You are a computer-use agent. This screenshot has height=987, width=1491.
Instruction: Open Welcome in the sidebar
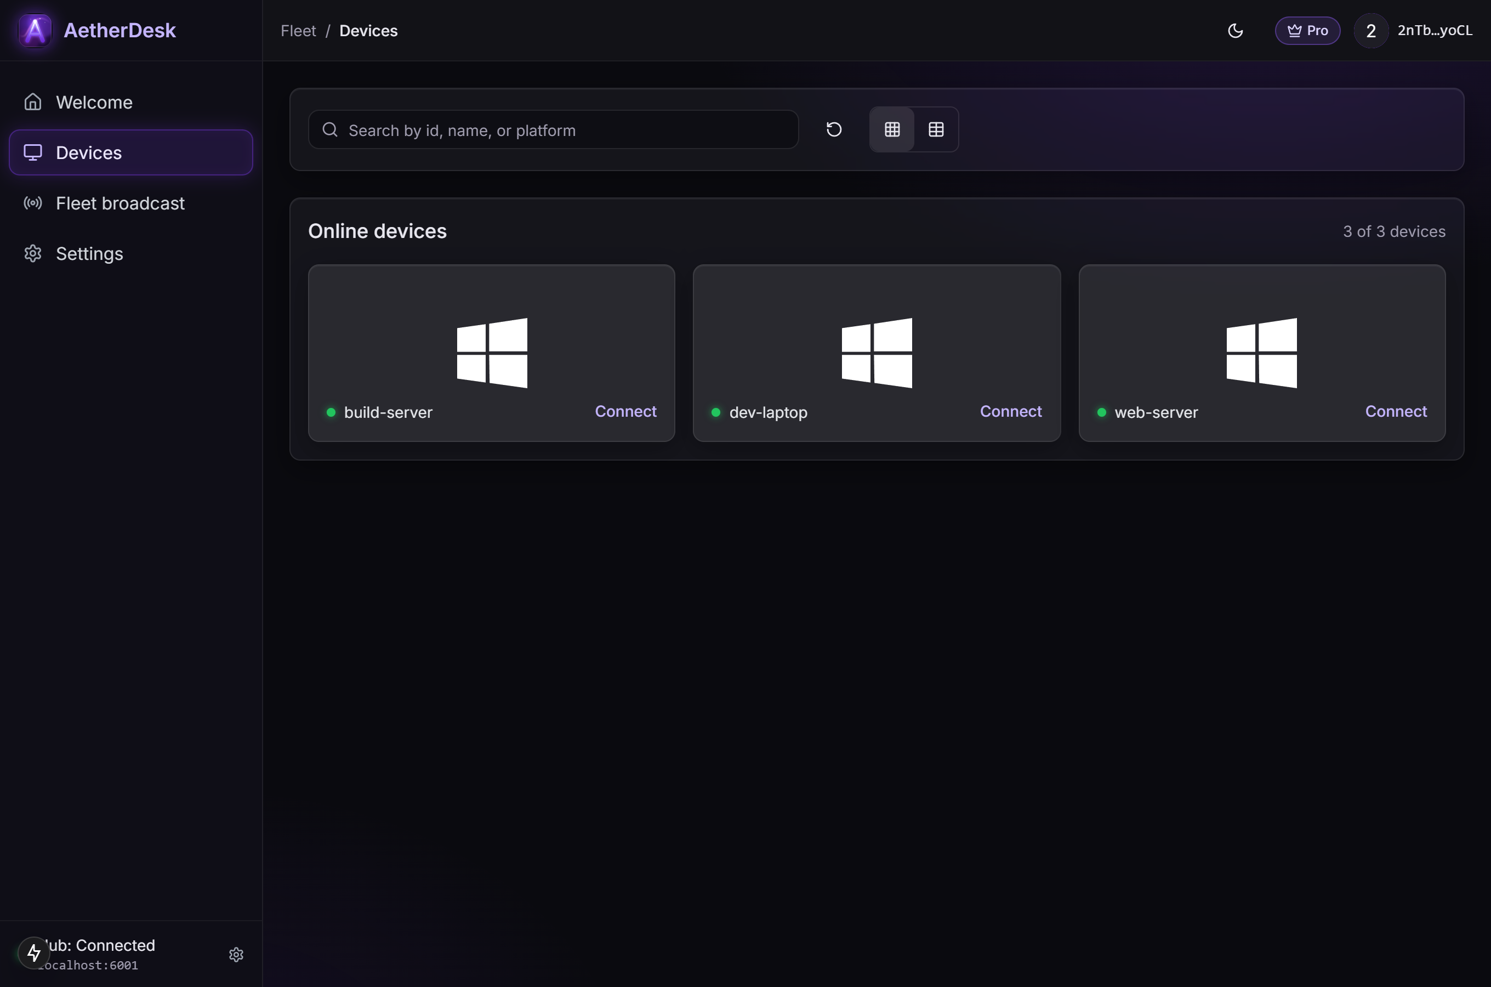131,102
